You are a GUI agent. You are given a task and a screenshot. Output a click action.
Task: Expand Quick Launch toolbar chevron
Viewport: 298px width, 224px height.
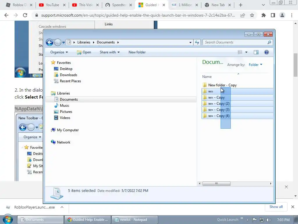click(242, 218)
